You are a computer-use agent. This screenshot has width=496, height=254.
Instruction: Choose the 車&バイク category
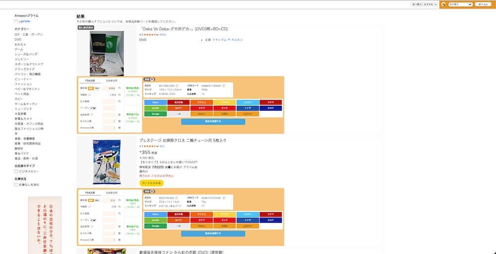pos(21,153)
